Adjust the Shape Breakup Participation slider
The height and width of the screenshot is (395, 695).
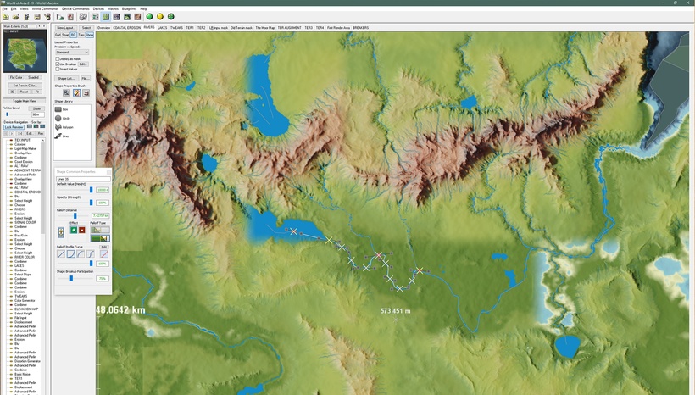[71, 278]
